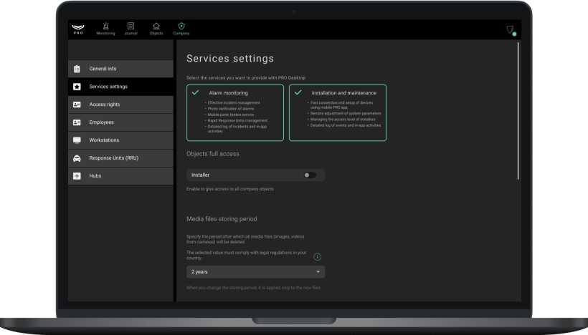The width and height of the screenshot is (588, 335).
Task: Deselect Installation and maintenance service card
Action: 337,112
